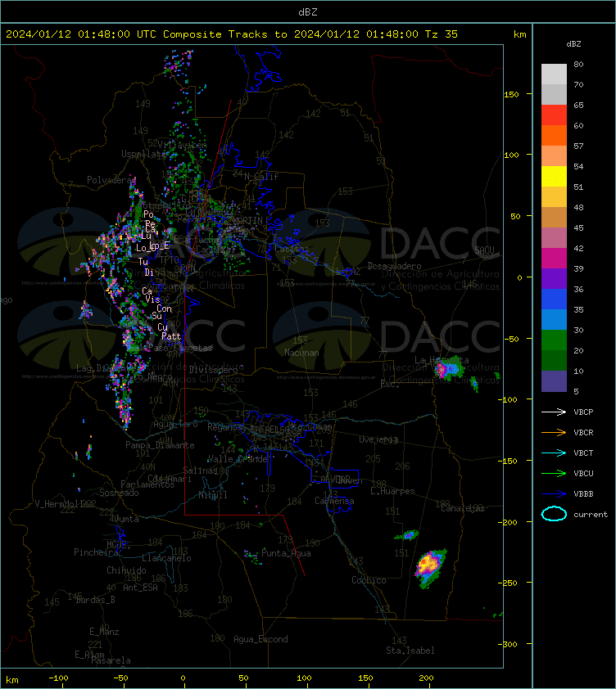Select the violet 5-10 dBZ swatch
Image resolution: width=616 pixels, height=689 pixels.
pyautogui.click(x=554, y=381)
